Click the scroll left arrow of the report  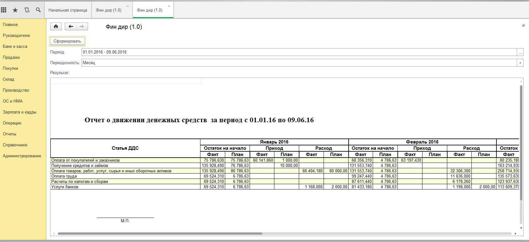[54, 234]
